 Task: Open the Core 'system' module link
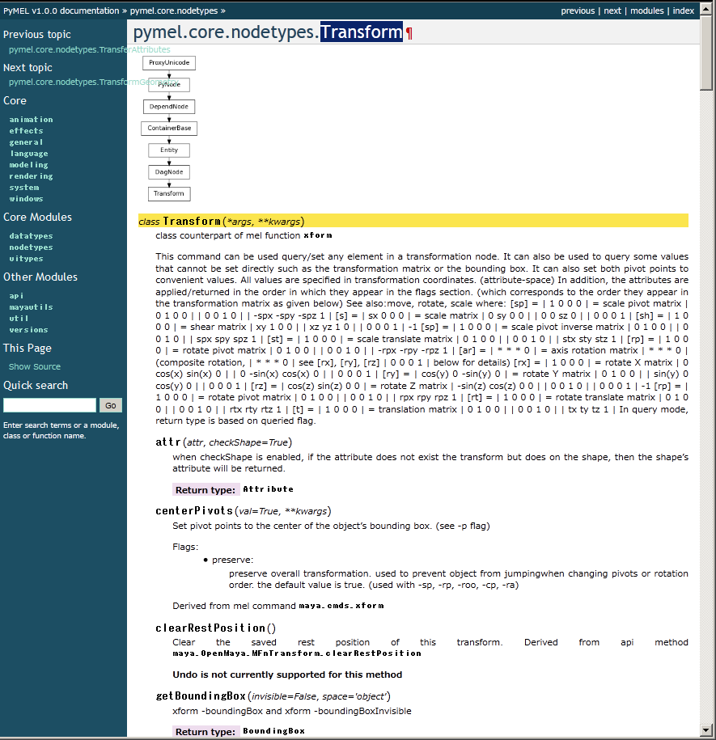pos(24,188)
